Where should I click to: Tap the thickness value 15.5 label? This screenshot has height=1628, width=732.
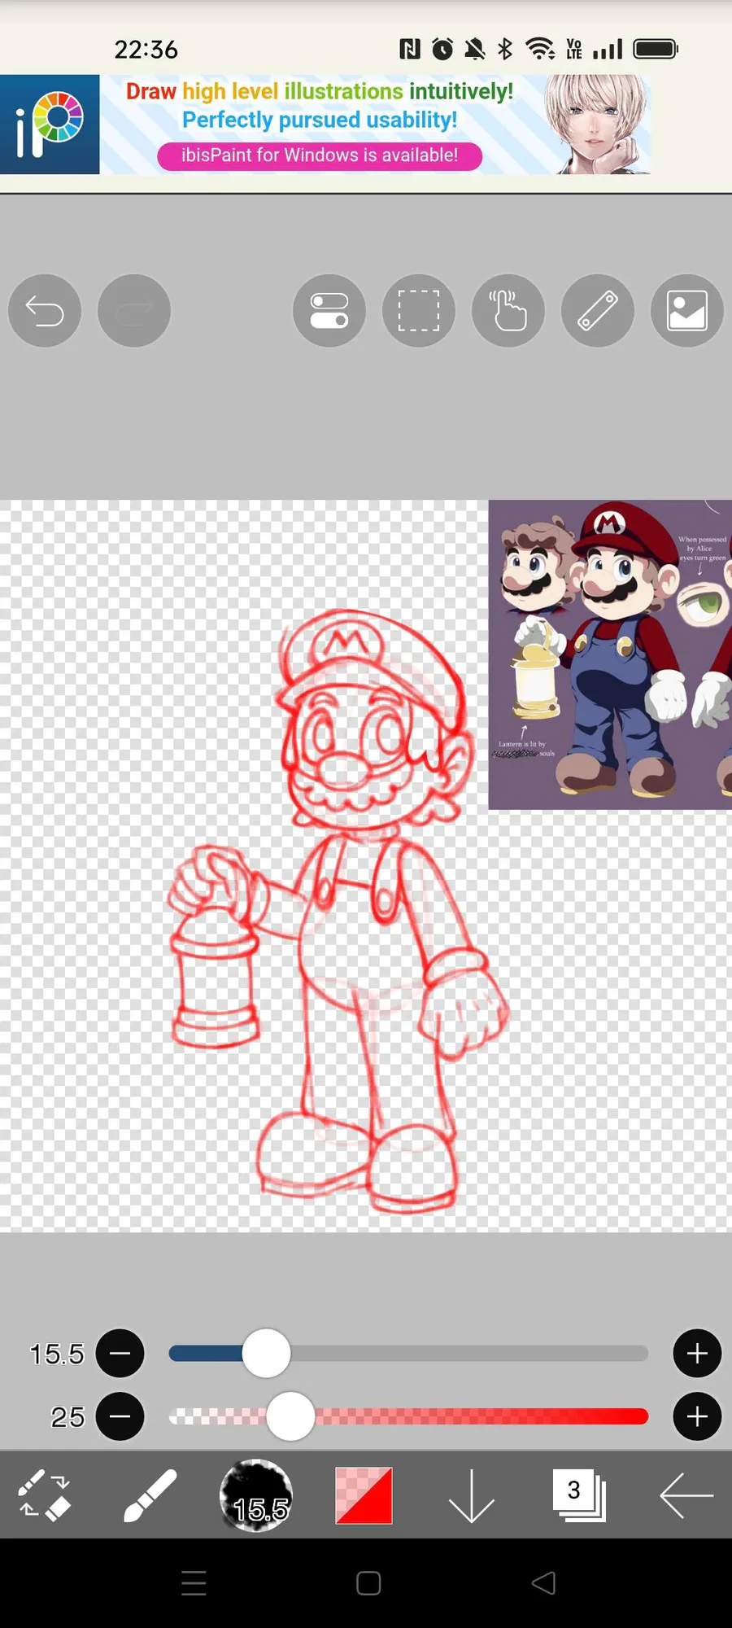pyautogui.click(x=57, y=1354)
